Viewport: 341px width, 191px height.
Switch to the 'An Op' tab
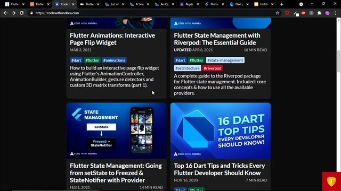pos(164,4)
